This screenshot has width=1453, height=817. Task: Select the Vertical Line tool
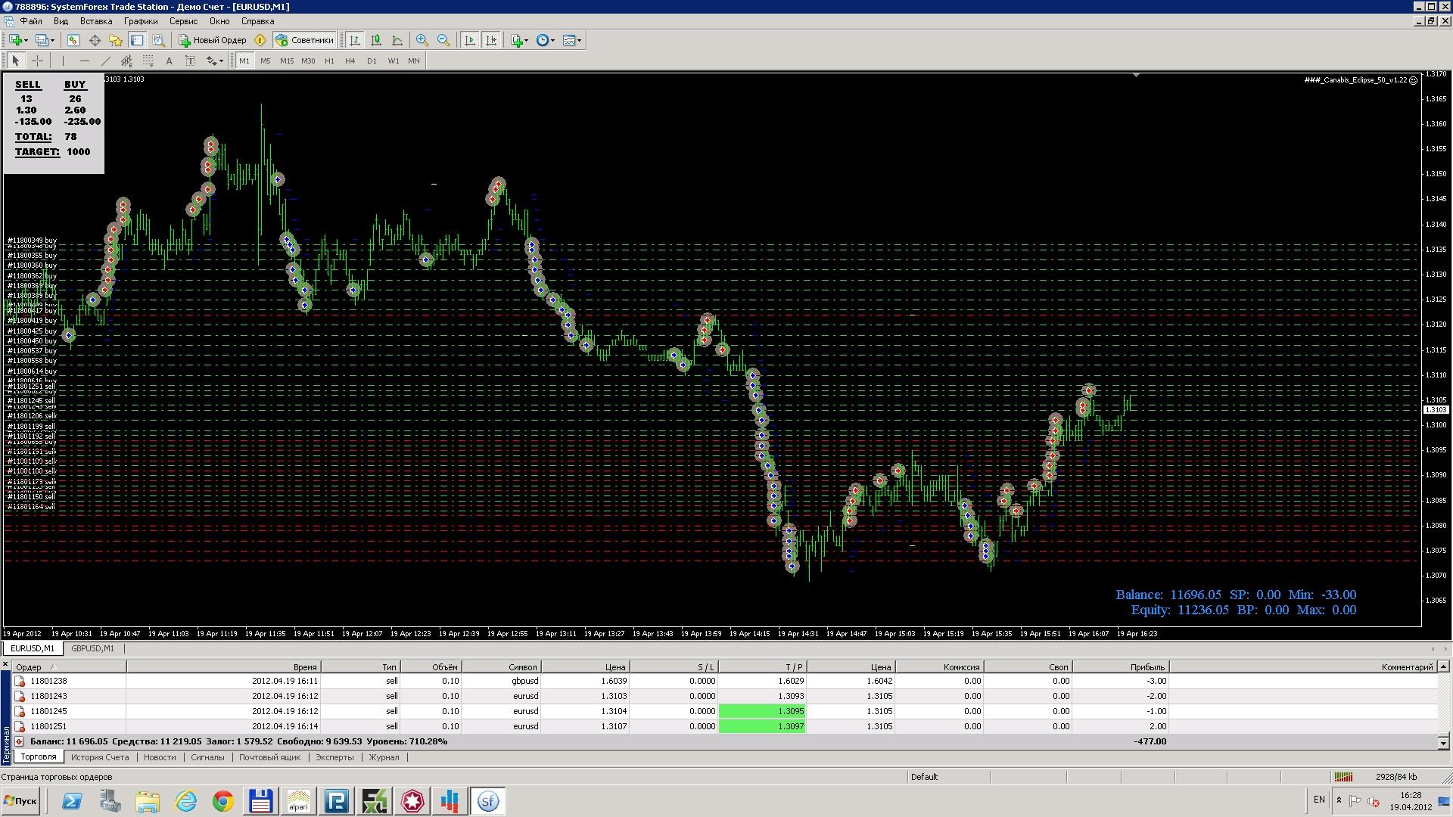tap(63, 61)
